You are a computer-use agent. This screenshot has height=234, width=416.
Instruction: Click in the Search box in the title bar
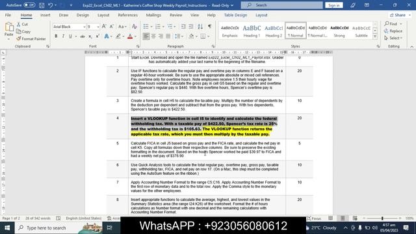pos(281,5)
